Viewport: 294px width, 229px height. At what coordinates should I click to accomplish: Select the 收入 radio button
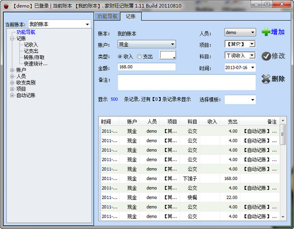120,56
